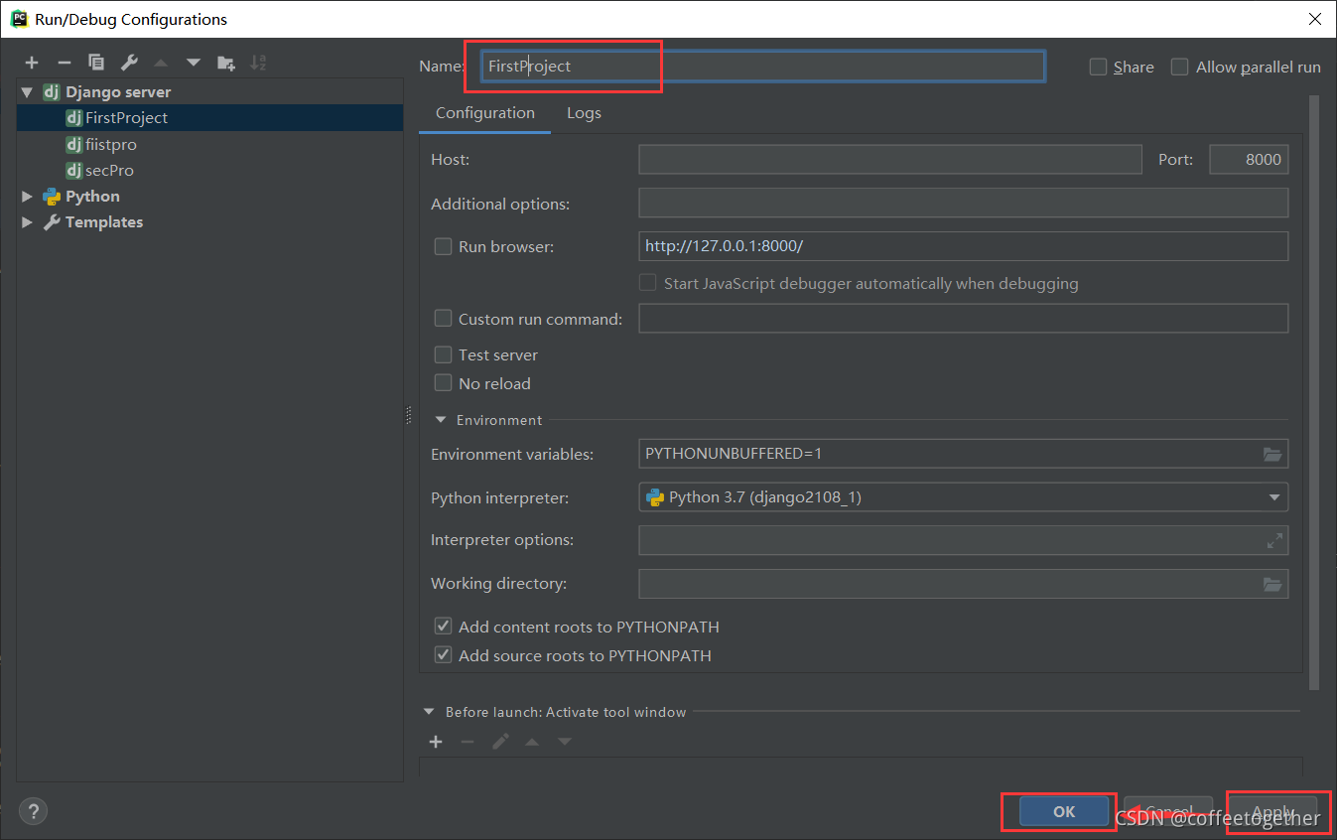Collapse the Environment section
The height and width of the screenshot is (840, 1337).
441,420
